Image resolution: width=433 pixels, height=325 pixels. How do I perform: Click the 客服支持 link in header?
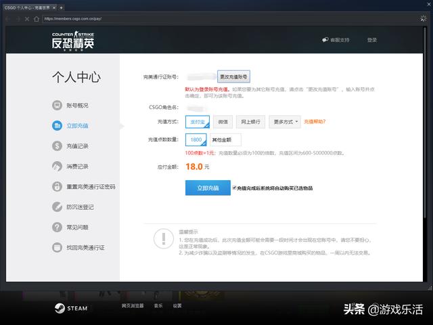(x=340, y=40)
